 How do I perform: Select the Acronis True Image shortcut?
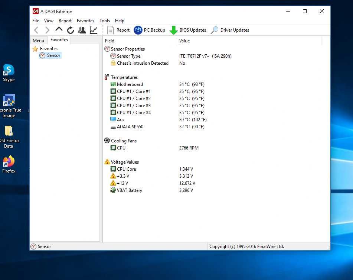click(x=9, y=106)
